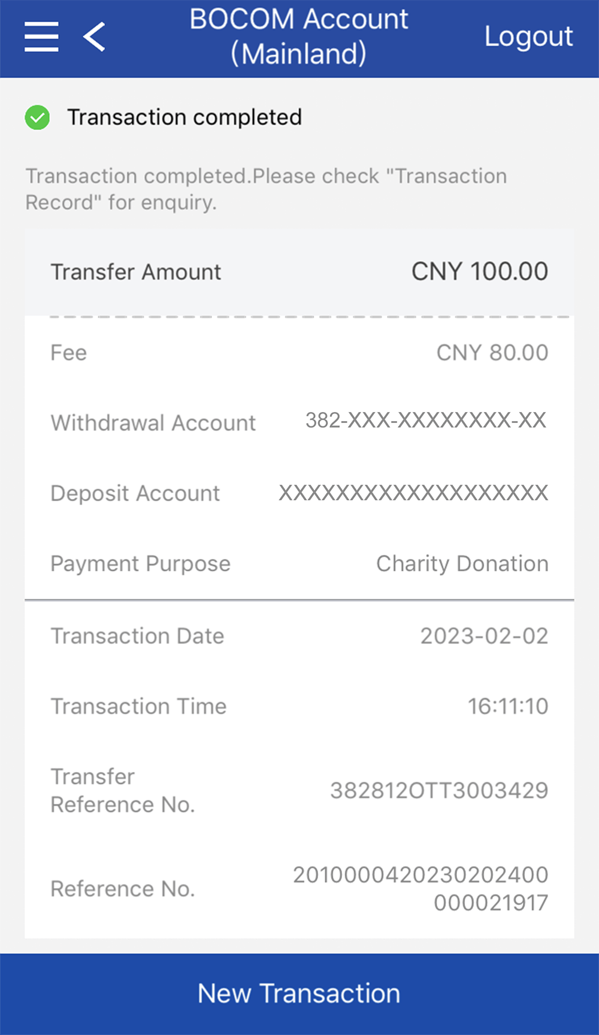This screenshot has width=599, height=1035.
Task: Click the green transaction completed checkmark
Action: (x=37, y=117)
